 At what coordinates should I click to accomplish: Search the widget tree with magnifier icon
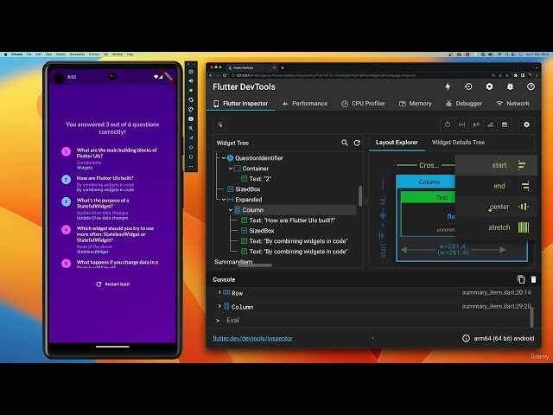pyautogui.click(x=345, y=143)
